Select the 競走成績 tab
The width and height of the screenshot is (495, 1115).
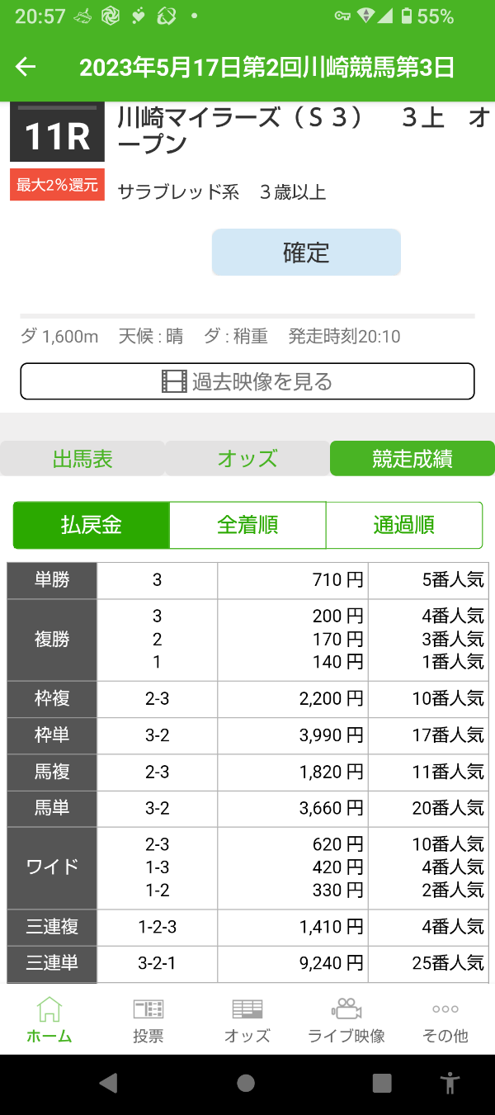click(x=412, y=459)
